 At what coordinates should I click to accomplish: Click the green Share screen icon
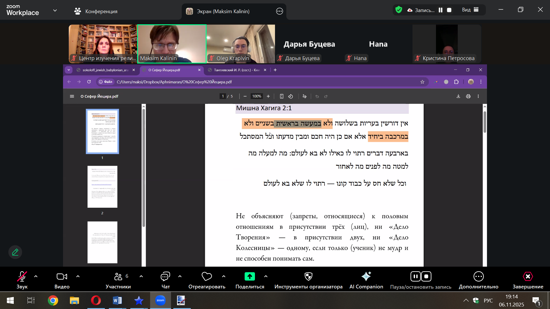tap(250, 276)
